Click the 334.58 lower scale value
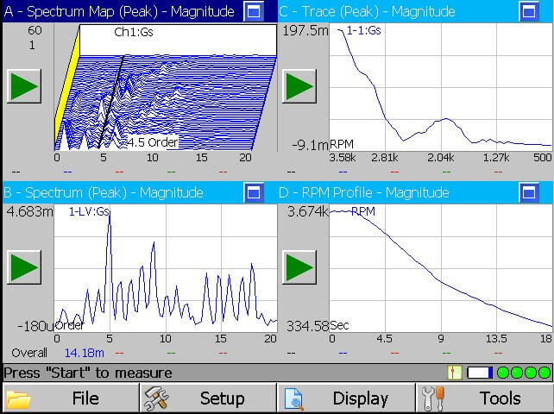Viewport: 554px width, 414px height. click(x=307, y=326)
